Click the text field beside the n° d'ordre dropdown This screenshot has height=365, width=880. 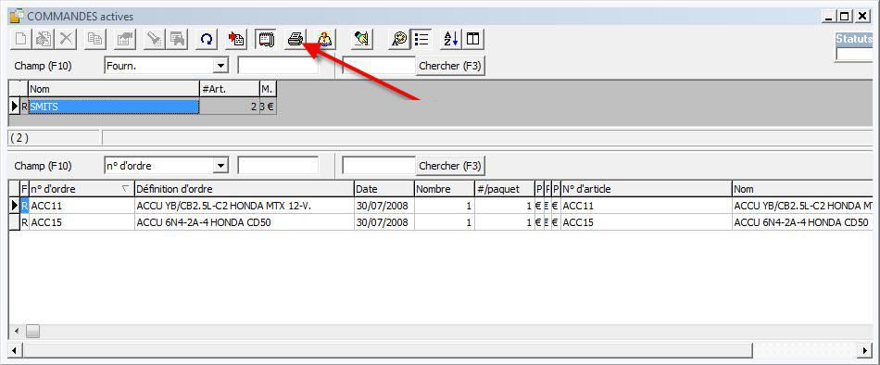(278, 166)
